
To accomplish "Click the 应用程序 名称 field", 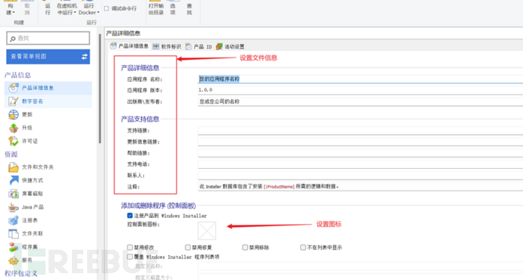I will tap(360, 79).
